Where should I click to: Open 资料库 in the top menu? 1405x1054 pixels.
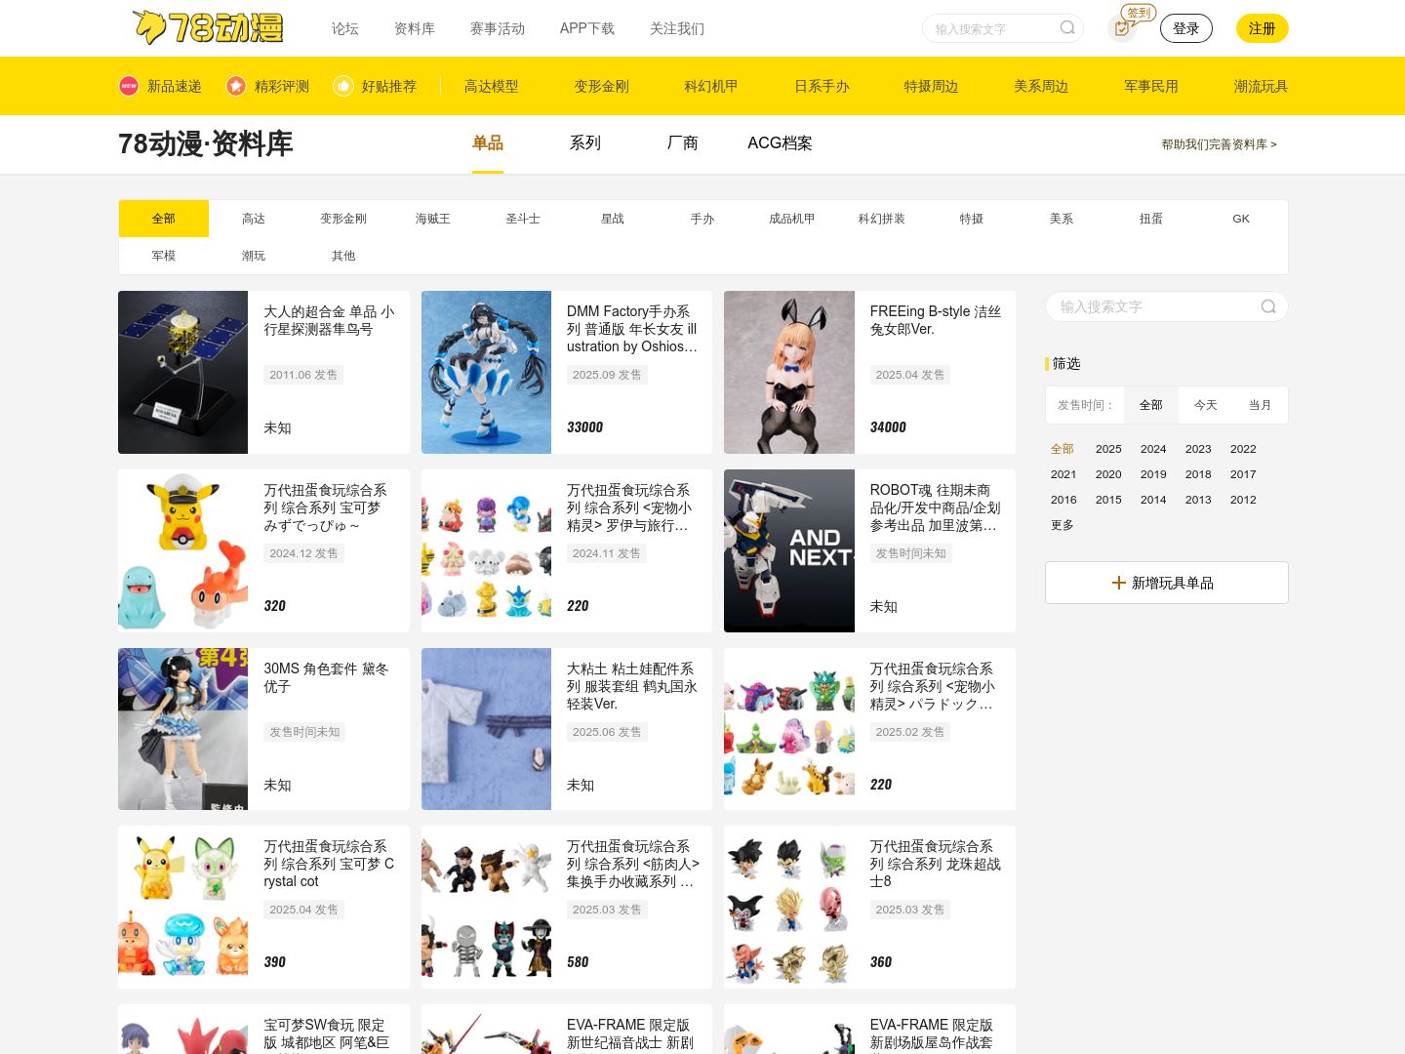tap(415, 28)
